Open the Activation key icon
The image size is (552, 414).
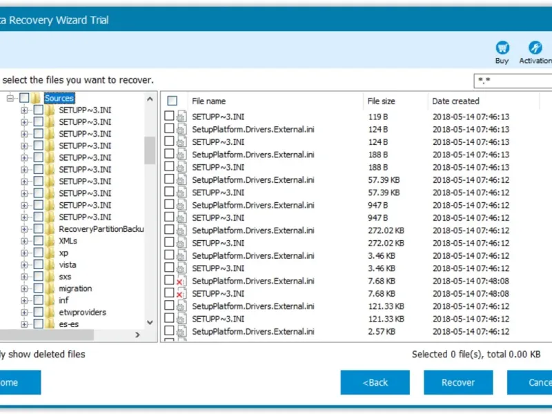(535, 48)
